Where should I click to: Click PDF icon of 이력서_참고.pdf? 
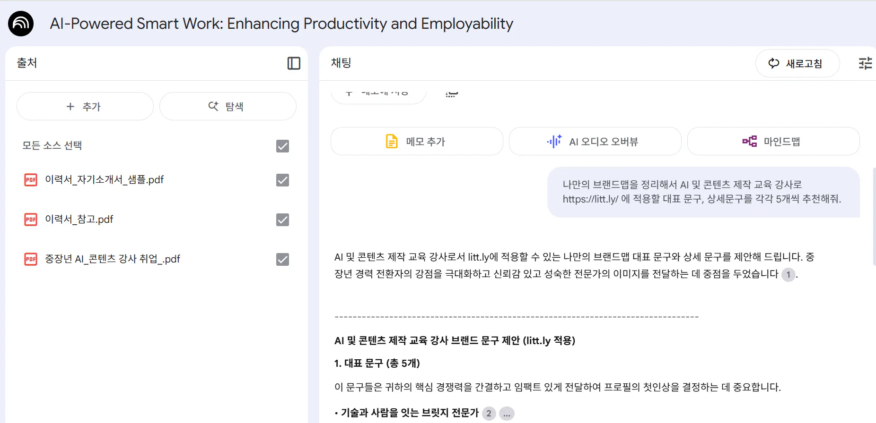(x=31, y=220)
